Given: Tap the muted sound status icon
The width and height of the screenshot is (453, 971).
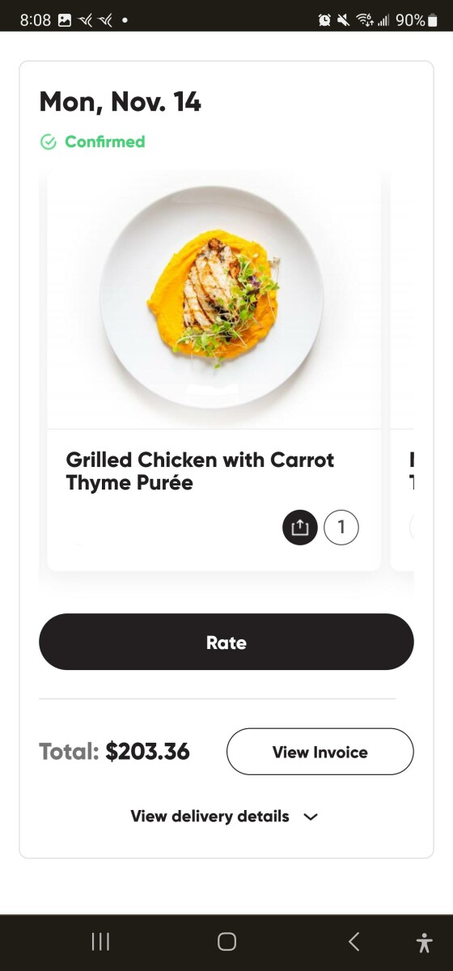Looking at the screenshot, I should pyautogui.click(x=344, y=20).
